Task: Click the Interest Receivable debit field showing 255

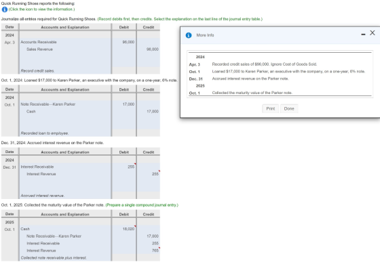Action: [123, 167]
